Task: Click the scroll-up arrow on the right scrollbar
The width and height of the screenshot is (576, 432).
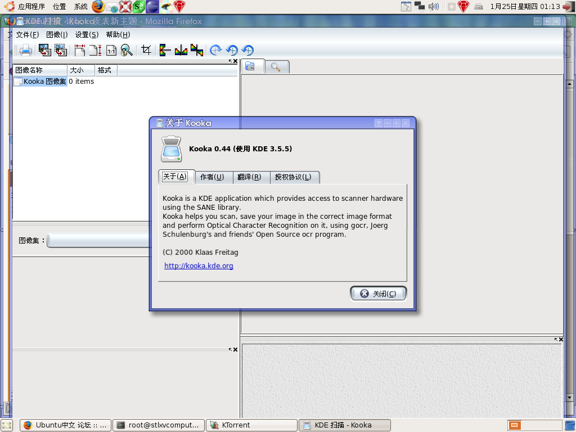Action: click(570, 84)
